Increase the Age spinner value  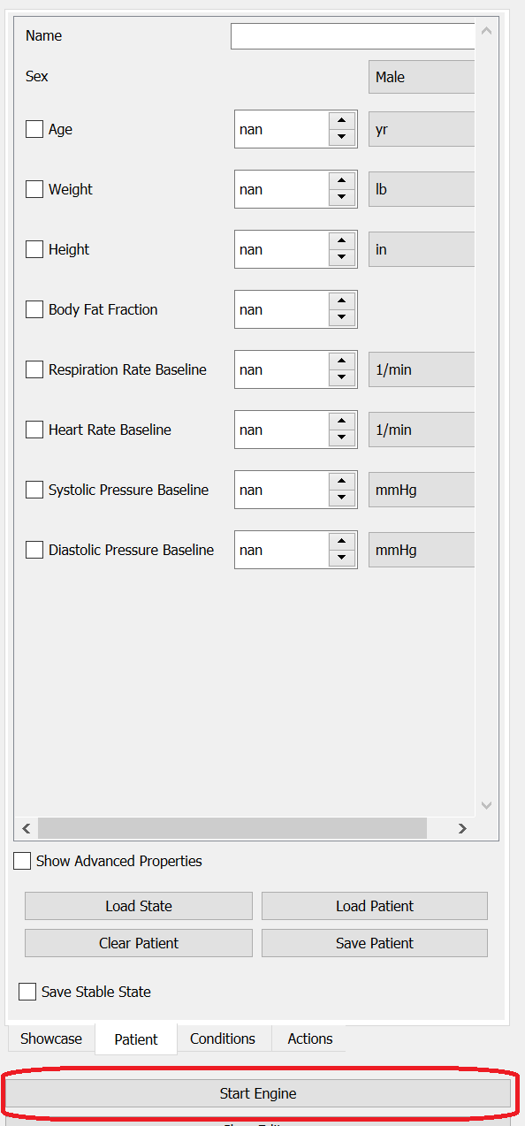pos(342,120)
